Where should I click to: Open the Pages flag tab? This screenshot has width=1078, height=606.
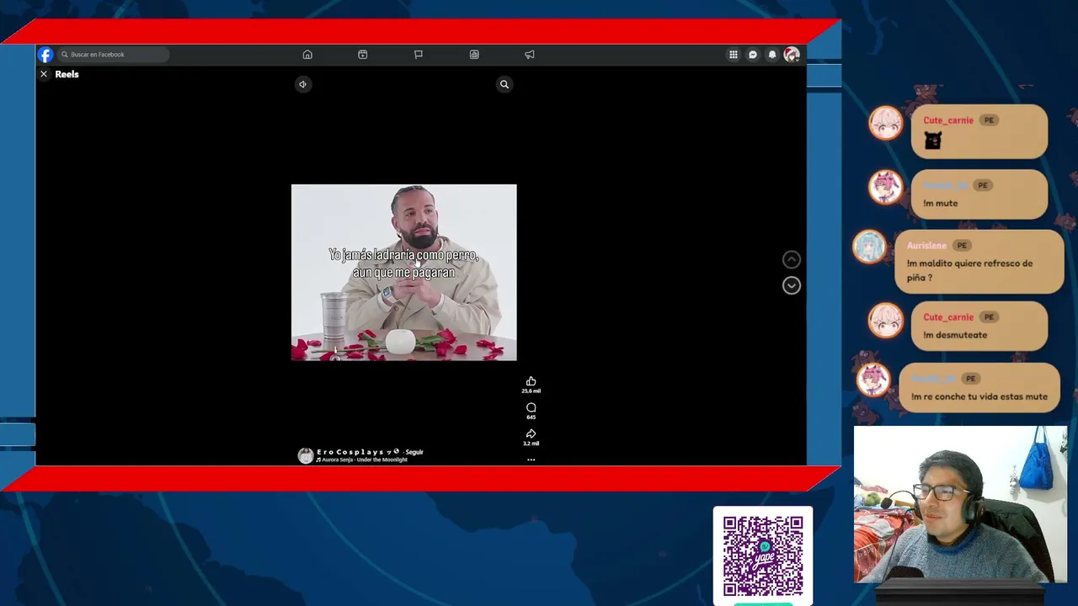419,55
